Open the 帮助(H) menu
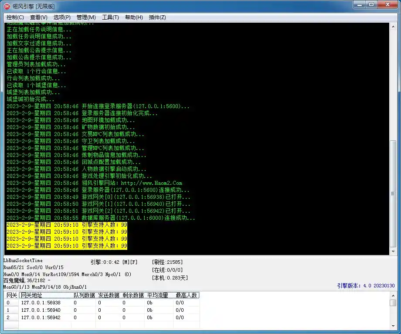The width and height of the screenshot is (401, 334). 134,17
